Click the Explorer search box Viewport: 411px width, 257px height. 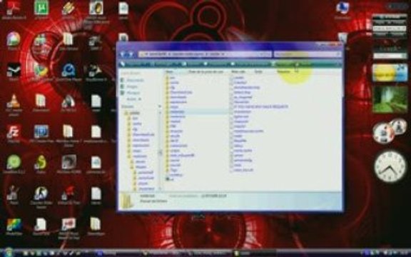308,54
